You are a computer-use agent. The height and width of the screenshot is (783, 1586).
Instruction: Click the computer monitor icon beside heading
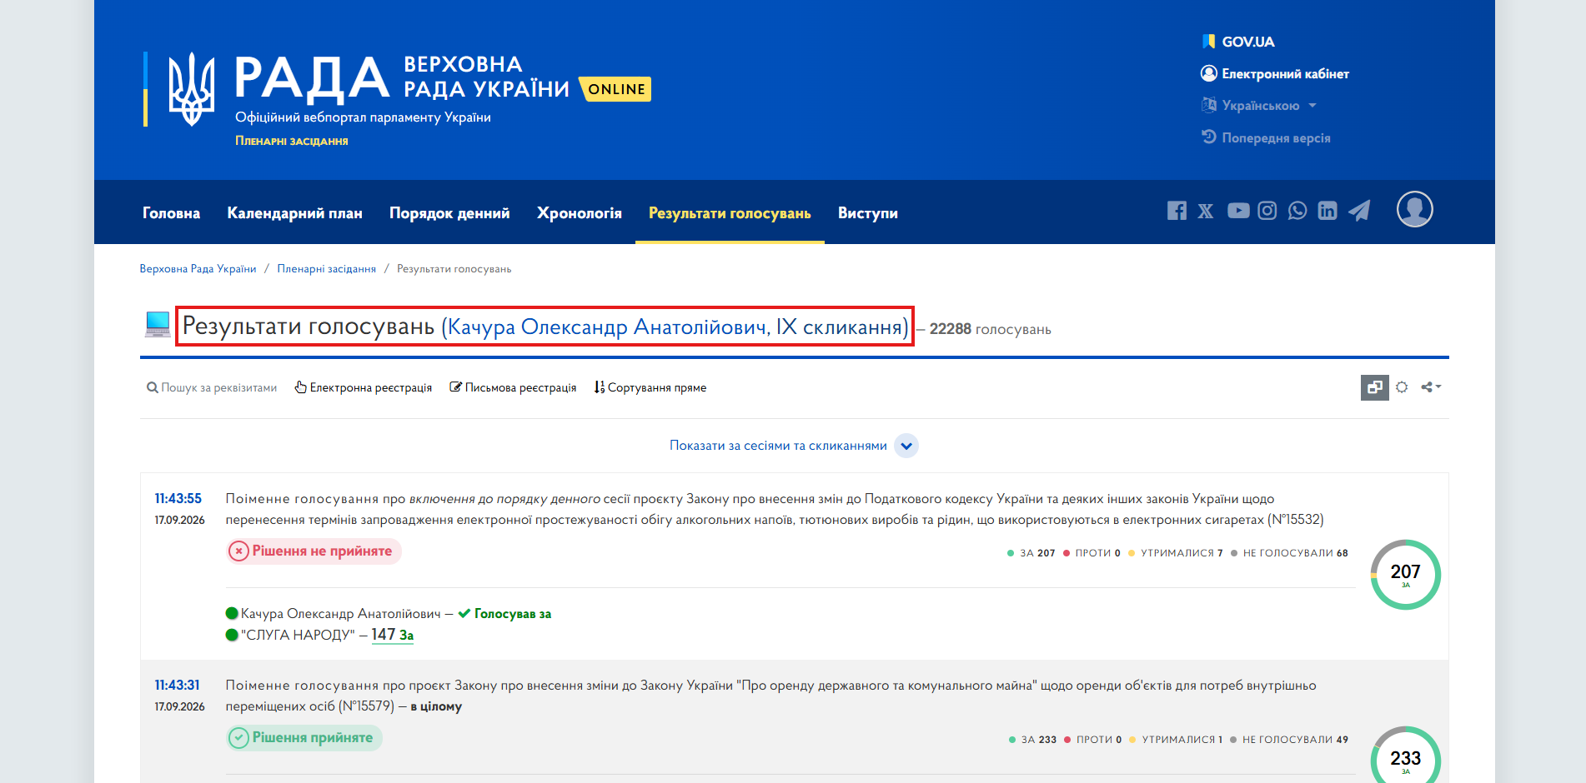pyautogui.click(x=158, y=325)
